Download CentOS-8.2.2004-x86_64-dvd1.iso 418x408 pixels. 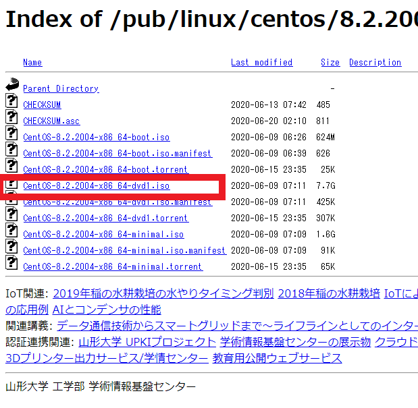tap(97, 185)
